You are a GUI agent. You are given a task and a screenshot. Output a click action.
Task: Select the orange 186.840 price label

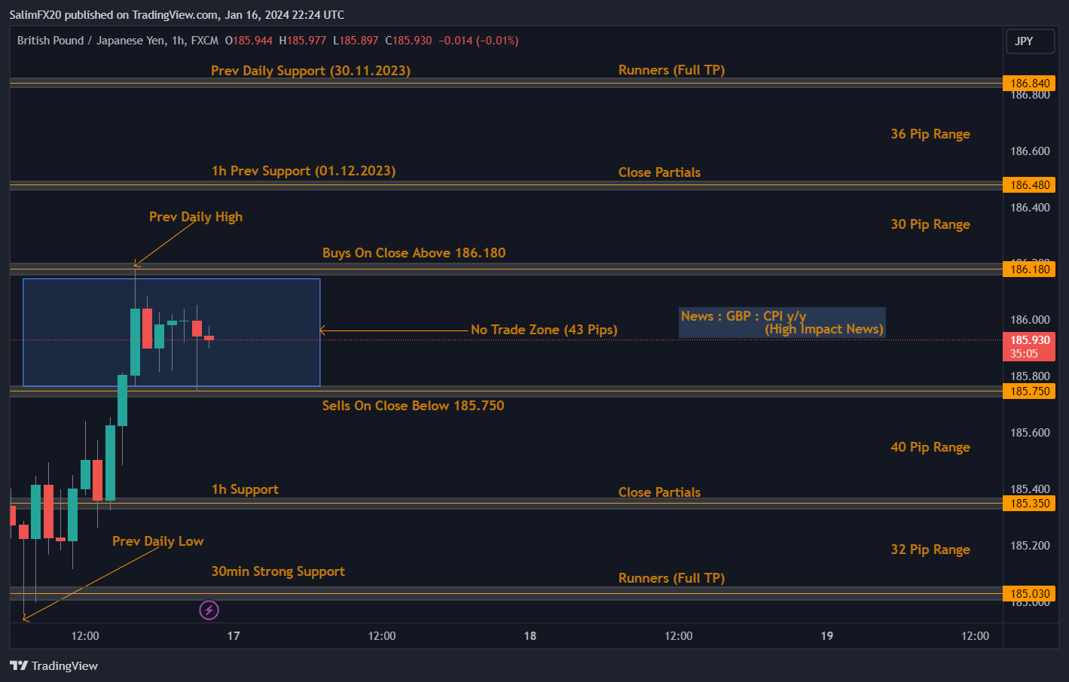(1029, 84)
